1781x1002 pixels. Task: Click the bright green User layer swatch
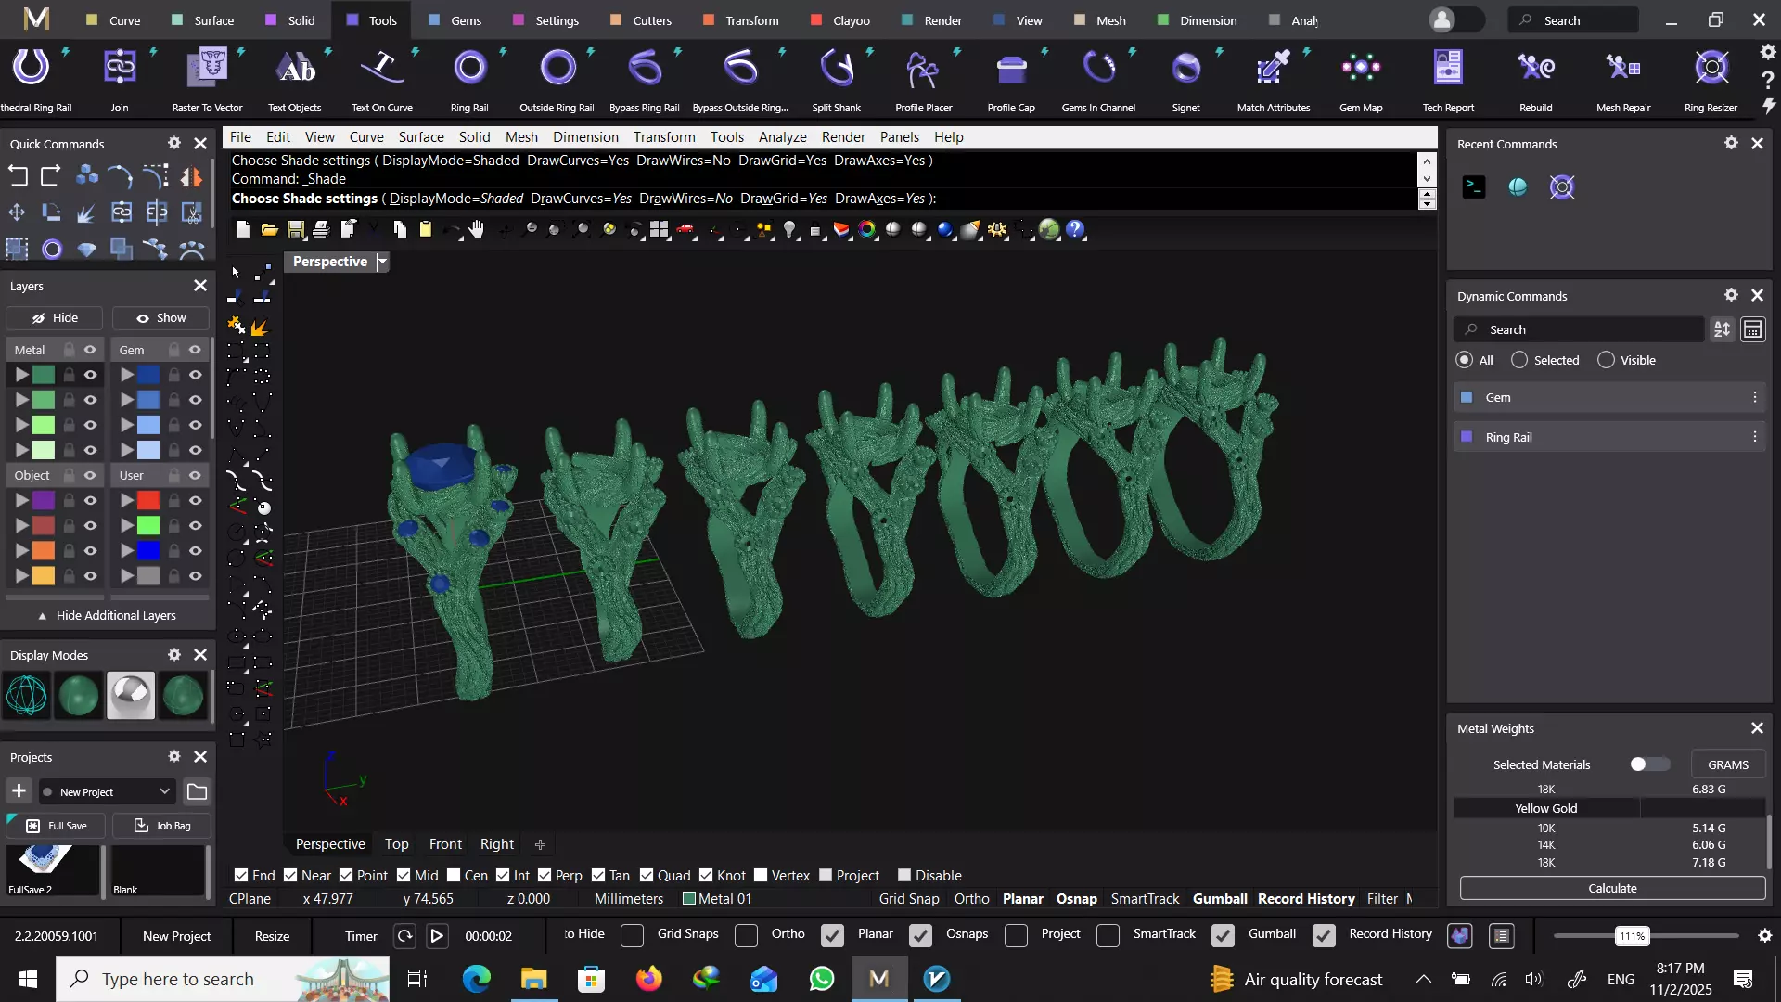pos(148,525)
